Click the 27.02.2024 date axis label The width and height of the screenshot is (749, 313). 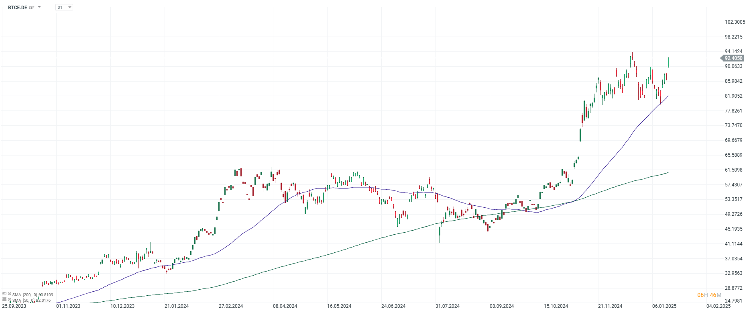click(x=231, y=306)
